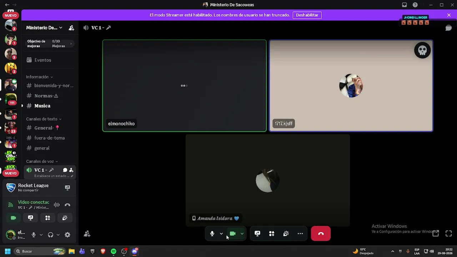Open the lowercase general text channel

[50, 148]
